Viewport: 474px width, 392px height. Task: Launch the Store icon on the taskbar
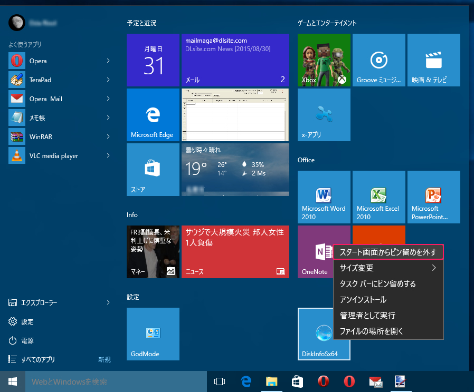pos(298,382)
